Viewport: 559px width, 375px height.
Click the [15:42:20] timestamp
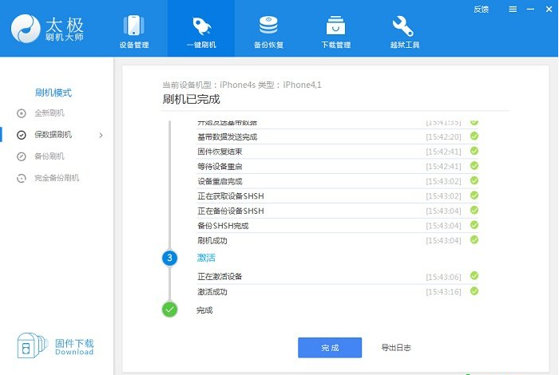(443, 137)
